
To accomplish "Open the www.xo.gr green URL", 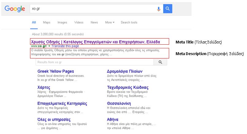I will [39, 46].
